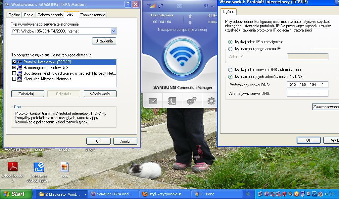339x199 pixels.
Task: Click the Właściwości button
Action: (100, 94)
